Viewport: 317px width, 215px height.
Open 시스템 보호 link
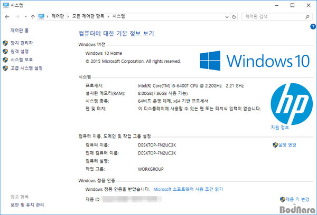click(22, 60)
